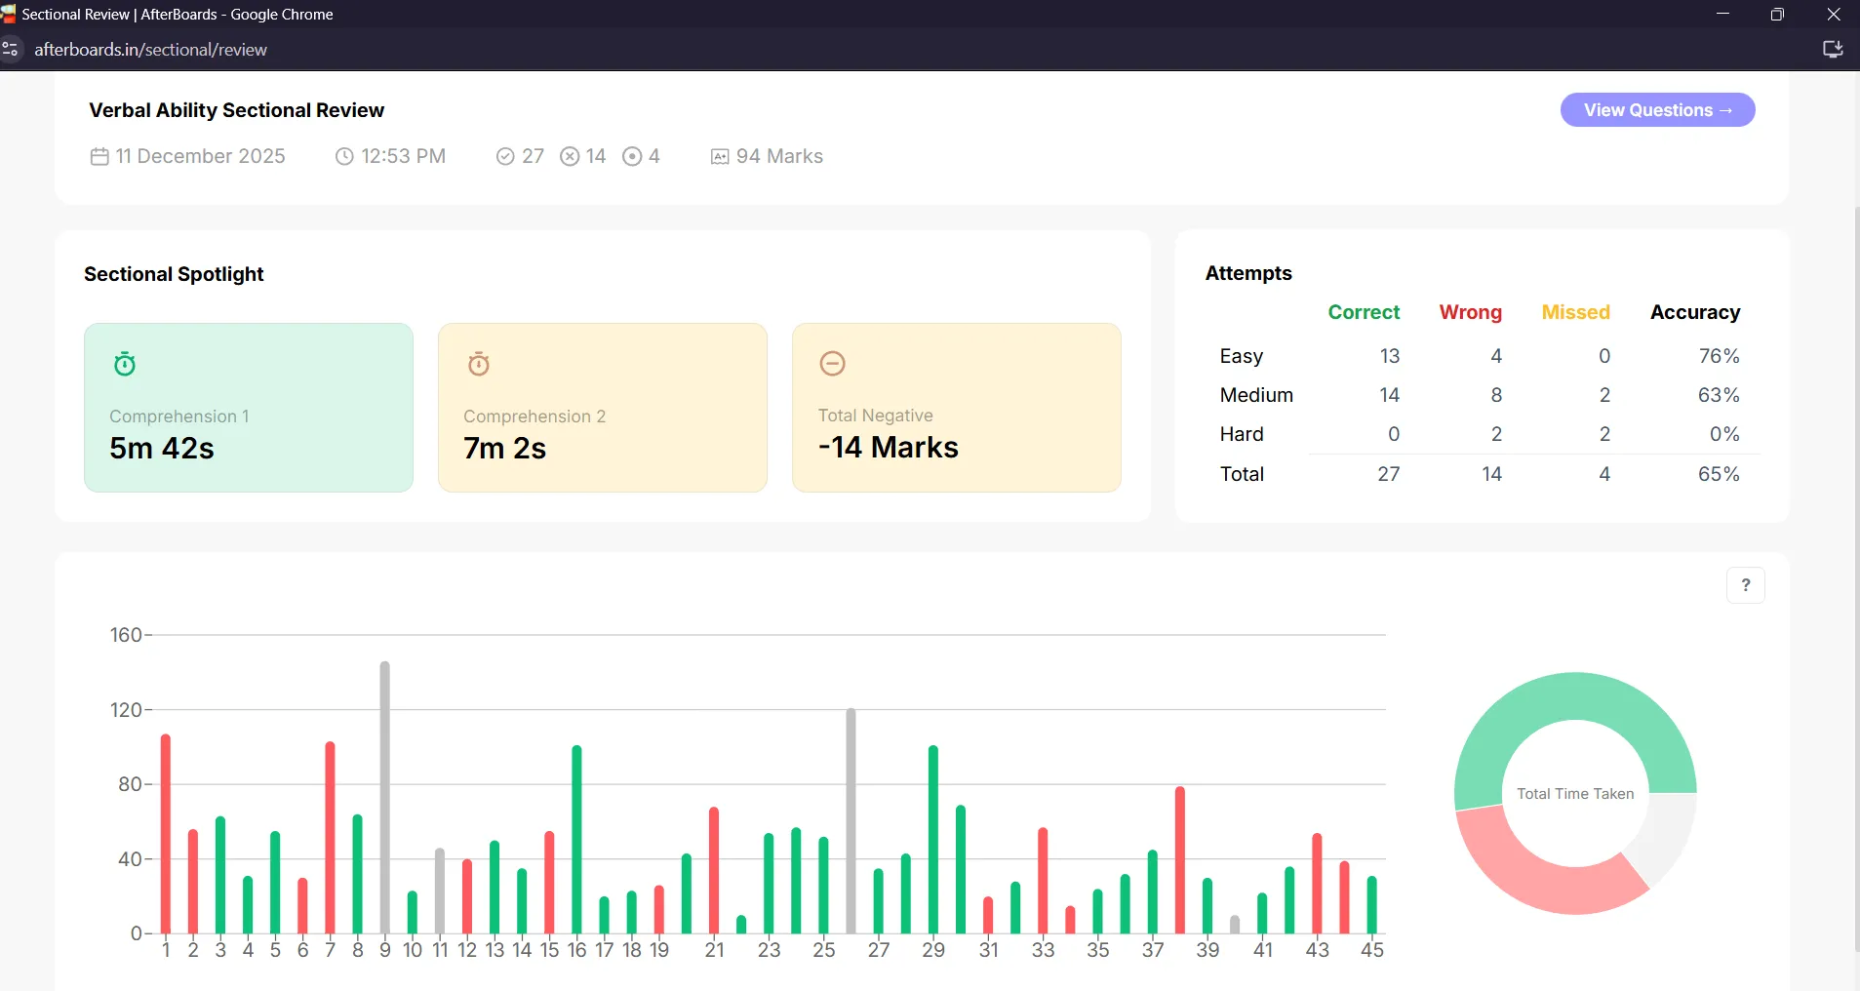The width and height of the screenshot is (1860, 991).
Task: Click the Easy row label
Action: point(1241,356)
